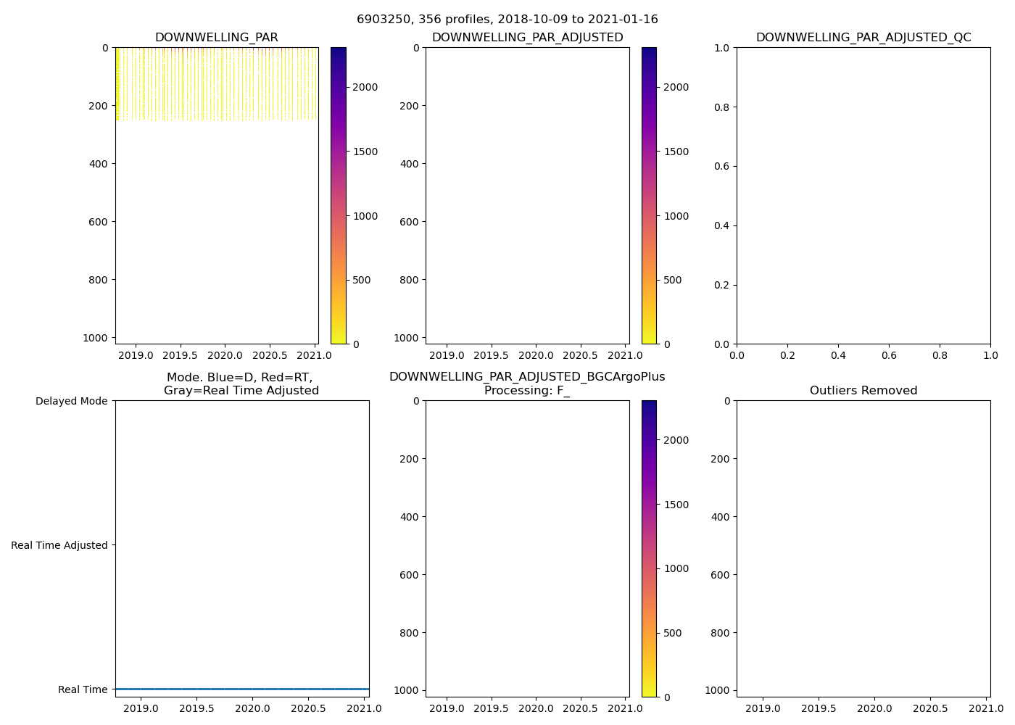This screenshot has width=1015, height=725.
Task: Click inside the empty DOWNWELLING_PAR_ADJUSTED_QC plot area
Action: point(863,196)
